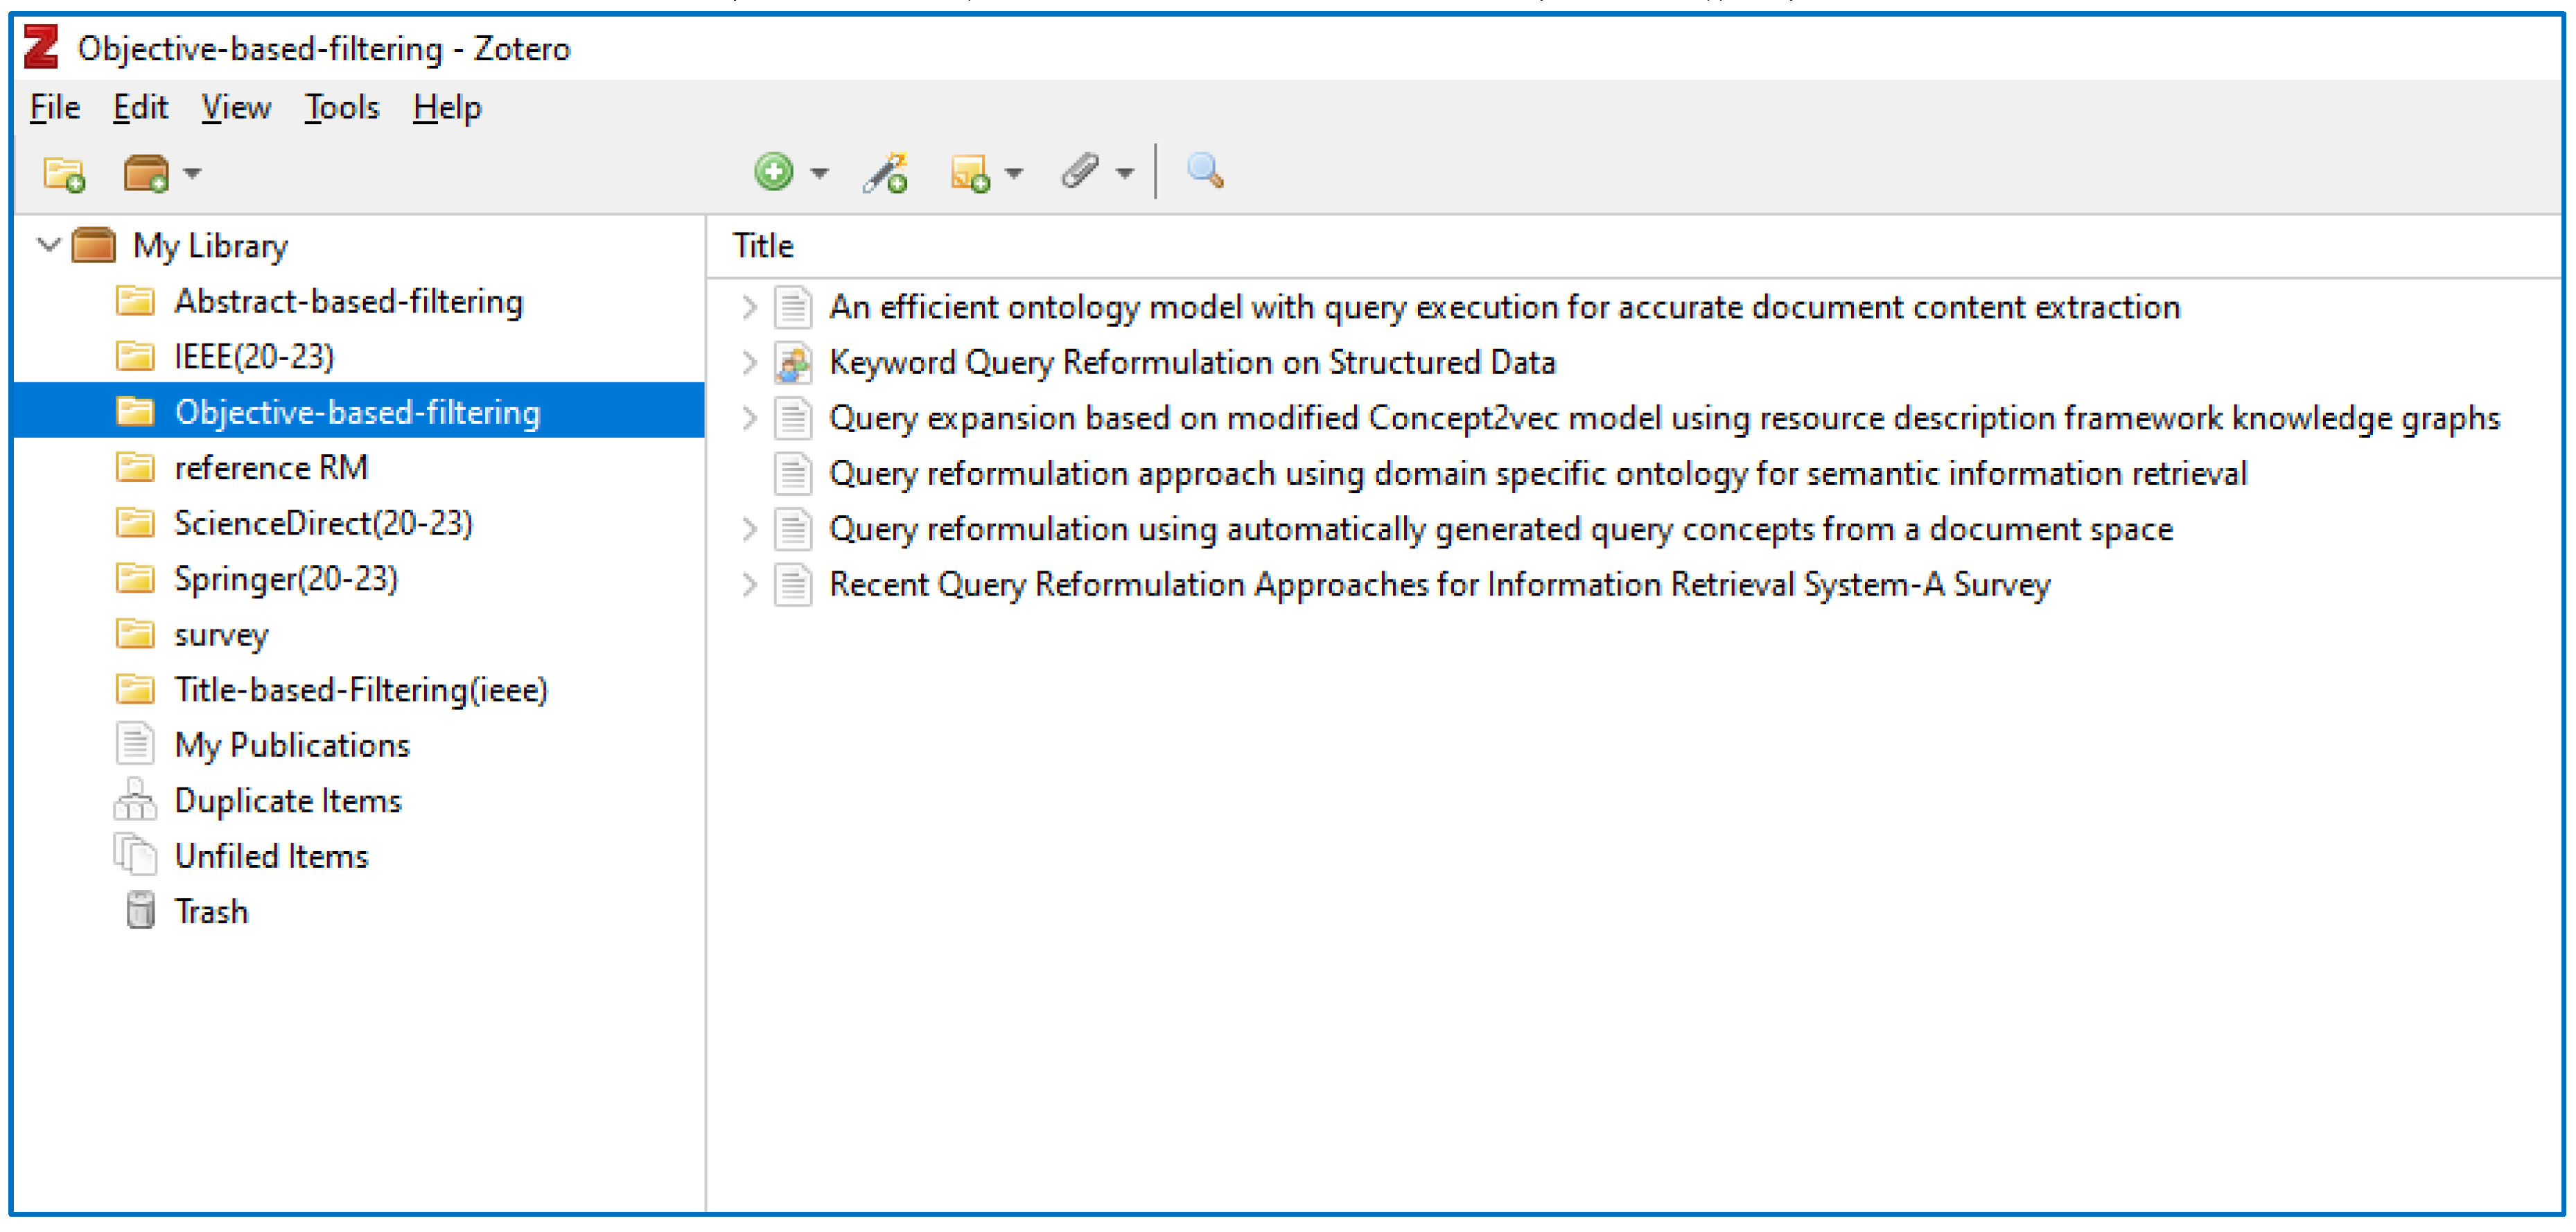The height and width of the screenshot is (1232, 2576).
Task: Click the New Note icon
Action: 969,173
